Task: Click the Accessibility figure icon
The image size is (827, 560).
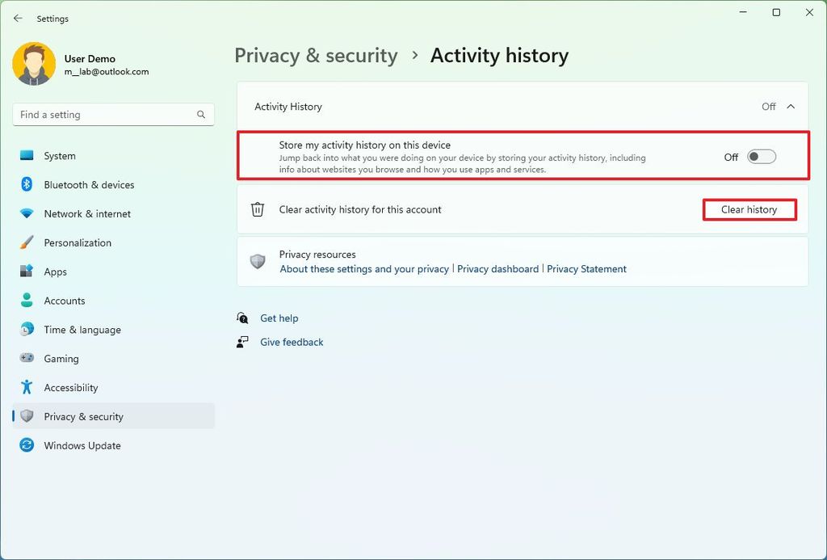Action: coord(27,387)
